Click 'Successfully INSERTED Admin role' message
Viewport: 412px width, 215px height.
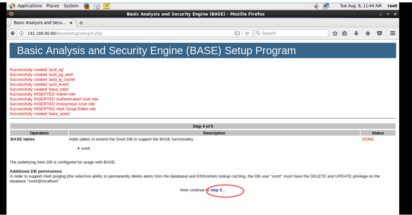pyautogui.click(x=42, y=94)
